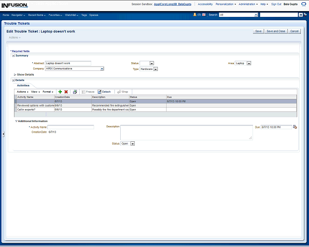Click the export icon in Activities toolbar
309x247 pixels.
[x=75, y=92]
